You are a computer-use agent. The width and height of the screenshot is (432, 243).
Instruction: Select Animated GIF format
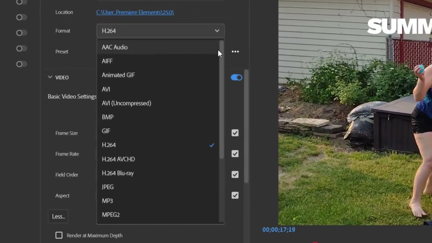[x=158, y=75]
